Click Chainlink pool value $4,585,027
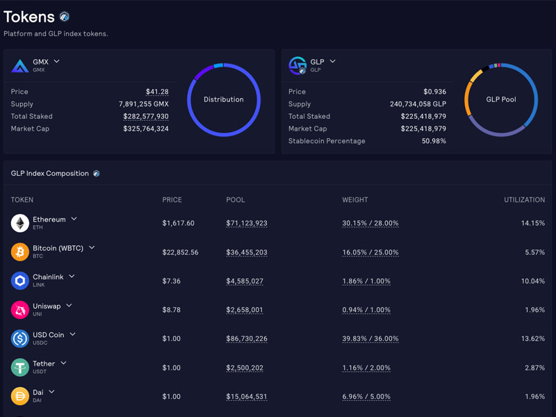The image size is (556, 417). click(245, 281)
